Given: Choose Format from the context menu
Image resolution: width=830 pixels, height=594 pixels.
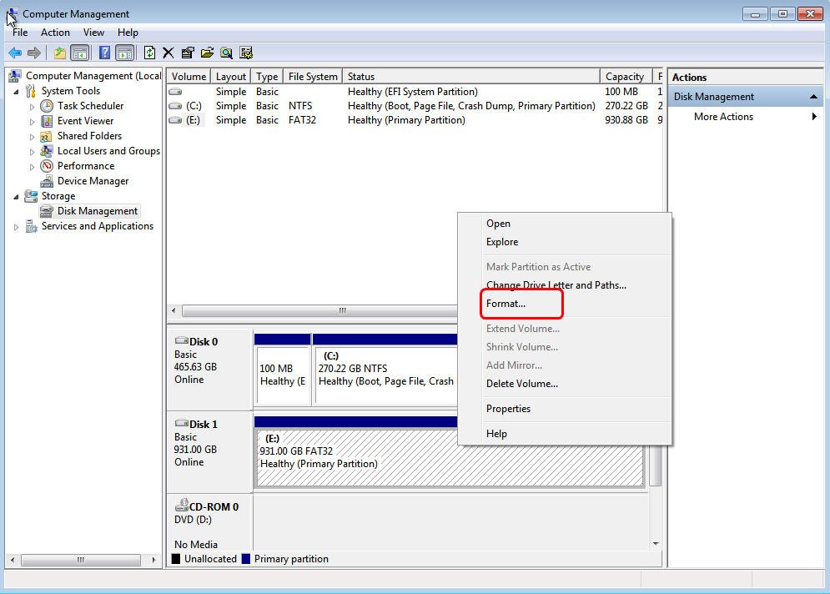Looking at the screenshot, I should coord(506,305).
